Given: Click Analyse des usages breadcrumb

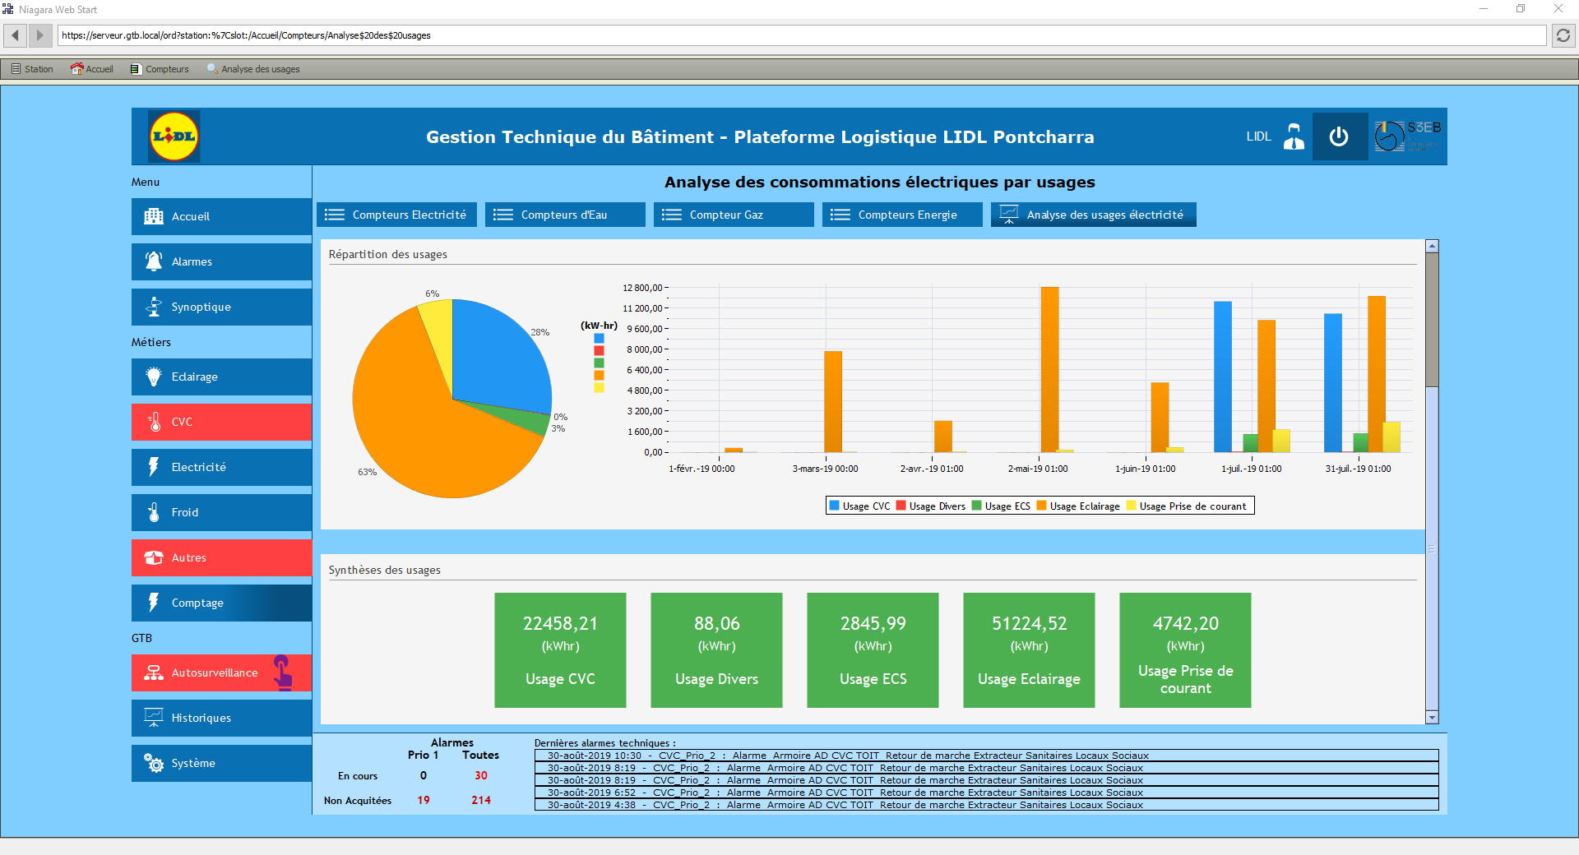Looking at the screenshot, I should click(254, 69).
